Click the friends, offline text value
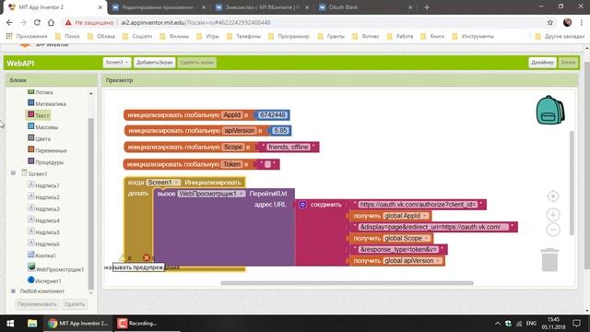Image resolution: width=590 pixels, height=332 pixels. pyautogui.click(x=289, y=147)
